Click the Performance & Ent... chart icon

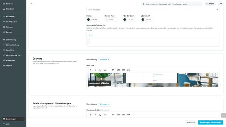4,55
